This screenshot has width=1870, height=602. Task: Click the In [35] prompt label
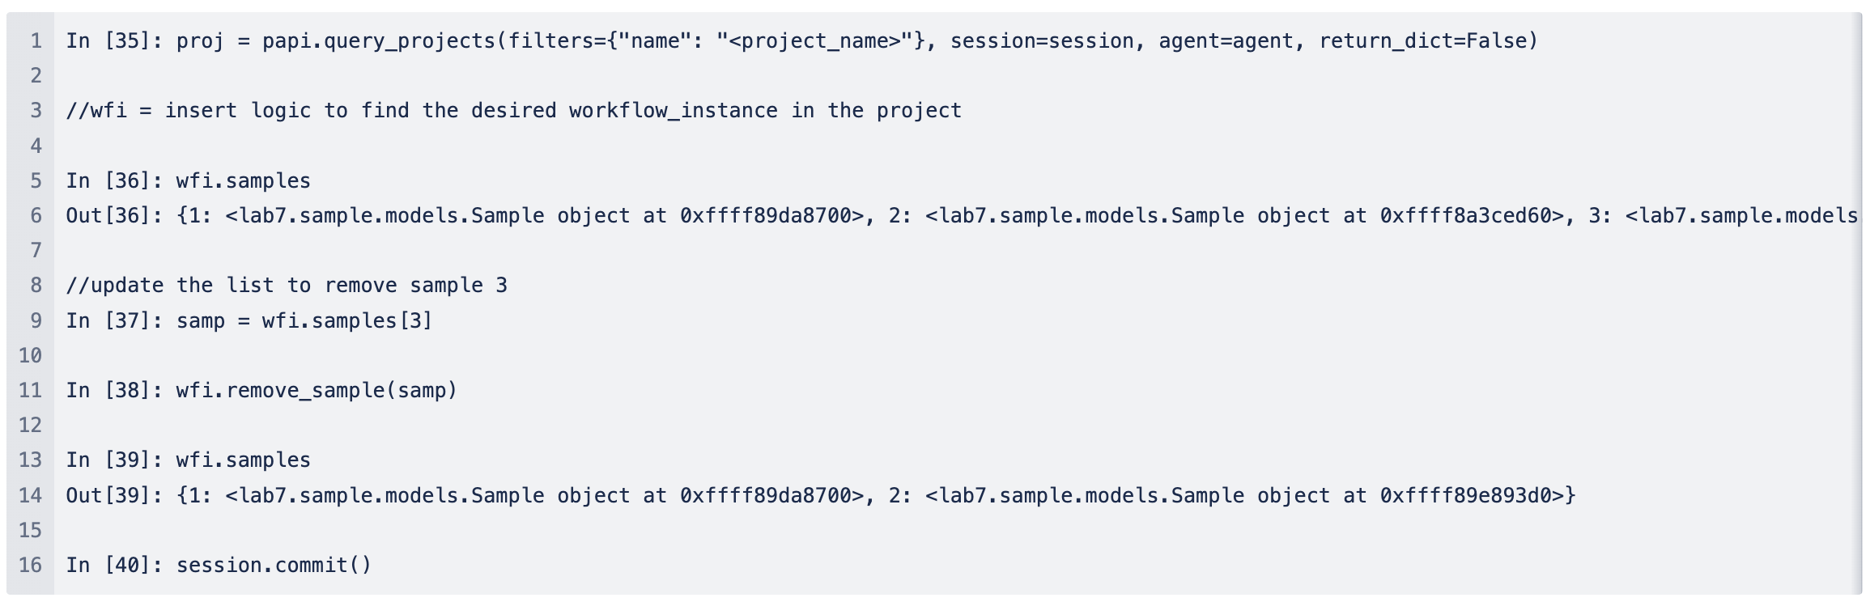[x=114, y=41]
